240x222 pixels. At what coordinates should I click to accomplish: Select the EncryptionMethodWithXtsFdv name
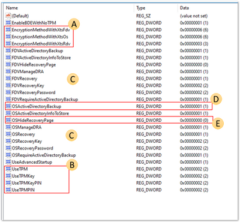[41, 30]
